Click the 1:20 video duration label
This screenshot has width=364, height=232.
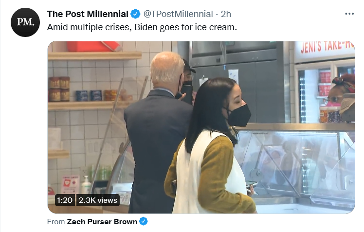[65, 200]
